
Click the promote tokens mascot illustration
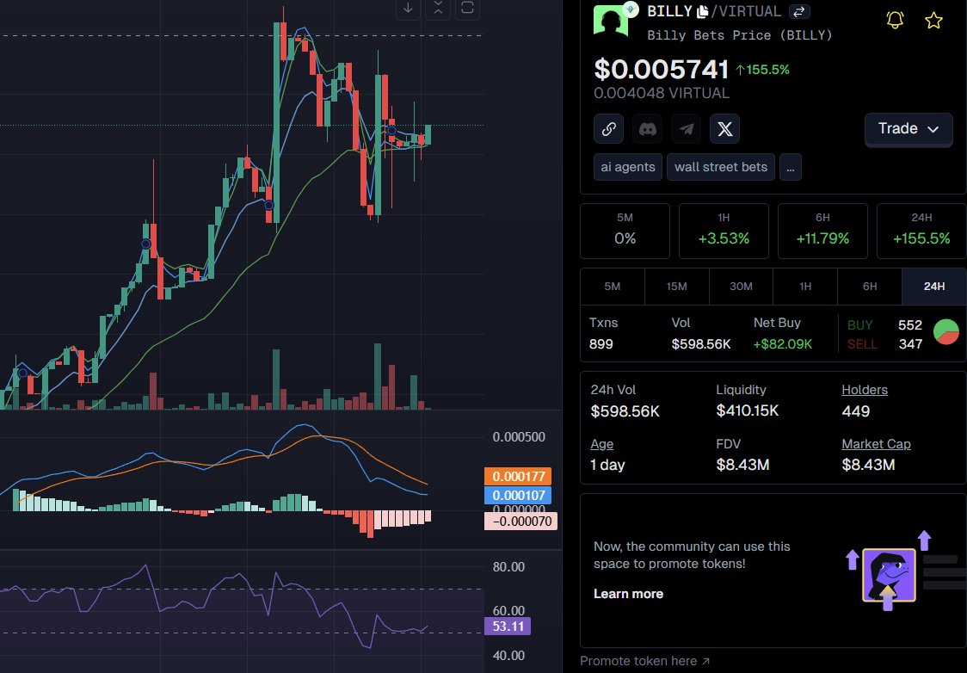coord(889,575)
